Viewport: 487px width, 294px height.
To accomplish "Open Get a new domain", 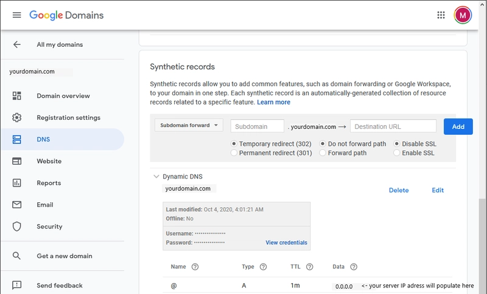I will click(65, 256).
